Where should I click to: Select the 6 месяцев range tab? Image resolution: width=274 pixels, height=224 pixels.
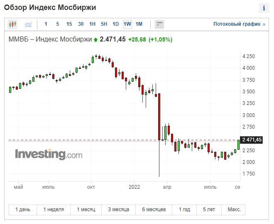[154, 209]
